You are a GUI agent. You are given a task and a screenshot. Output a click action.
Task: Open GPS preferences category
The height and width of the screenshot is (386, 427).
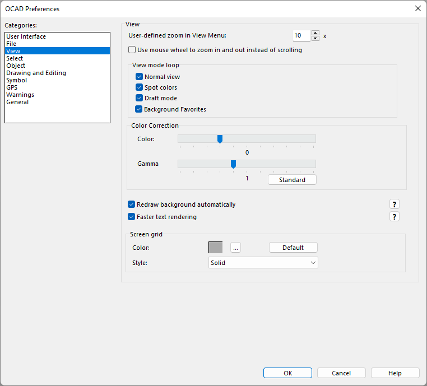click(58, 87)
